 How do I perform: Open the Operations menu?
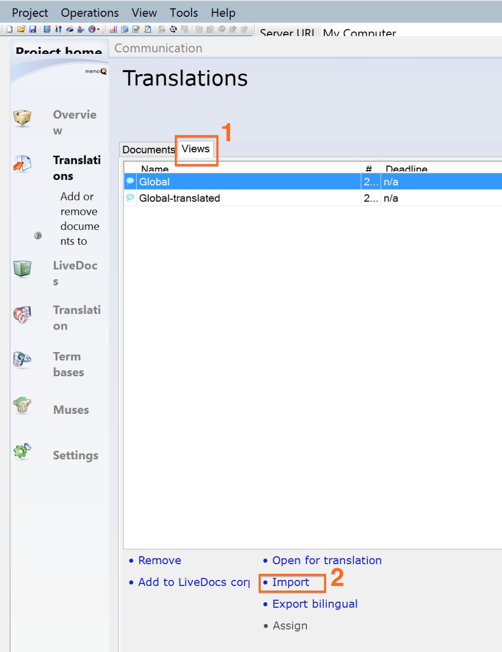tap(89, 13)
